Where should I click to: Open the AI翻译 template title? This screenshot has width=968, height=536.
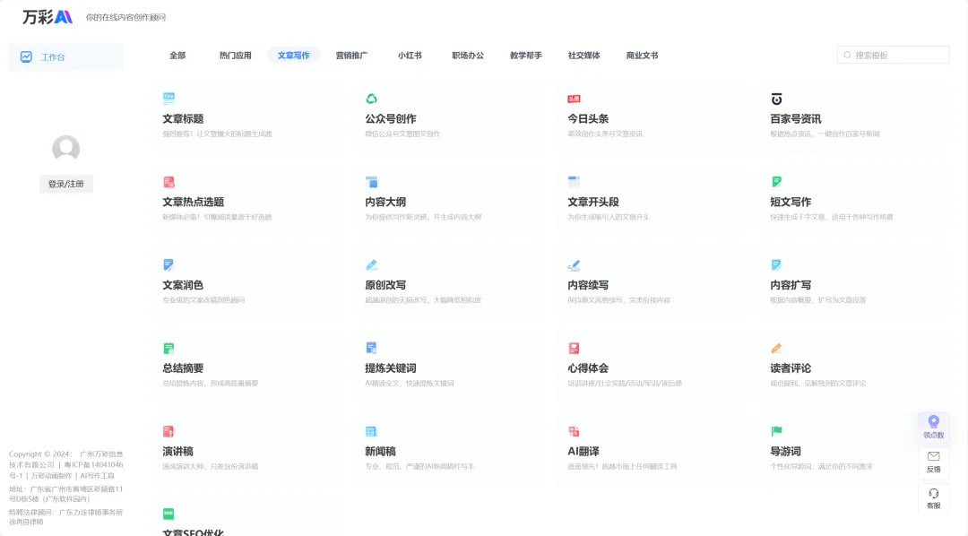(583, 452)
